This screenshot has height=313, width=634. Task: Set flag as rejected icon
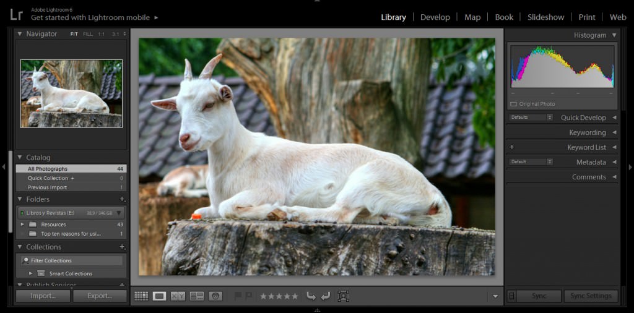click(x=249, y=296)
